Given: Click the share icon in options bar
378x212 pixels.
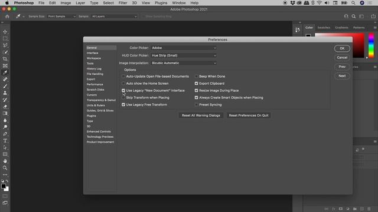Looking at the screenshot, I should pos(373,16).
